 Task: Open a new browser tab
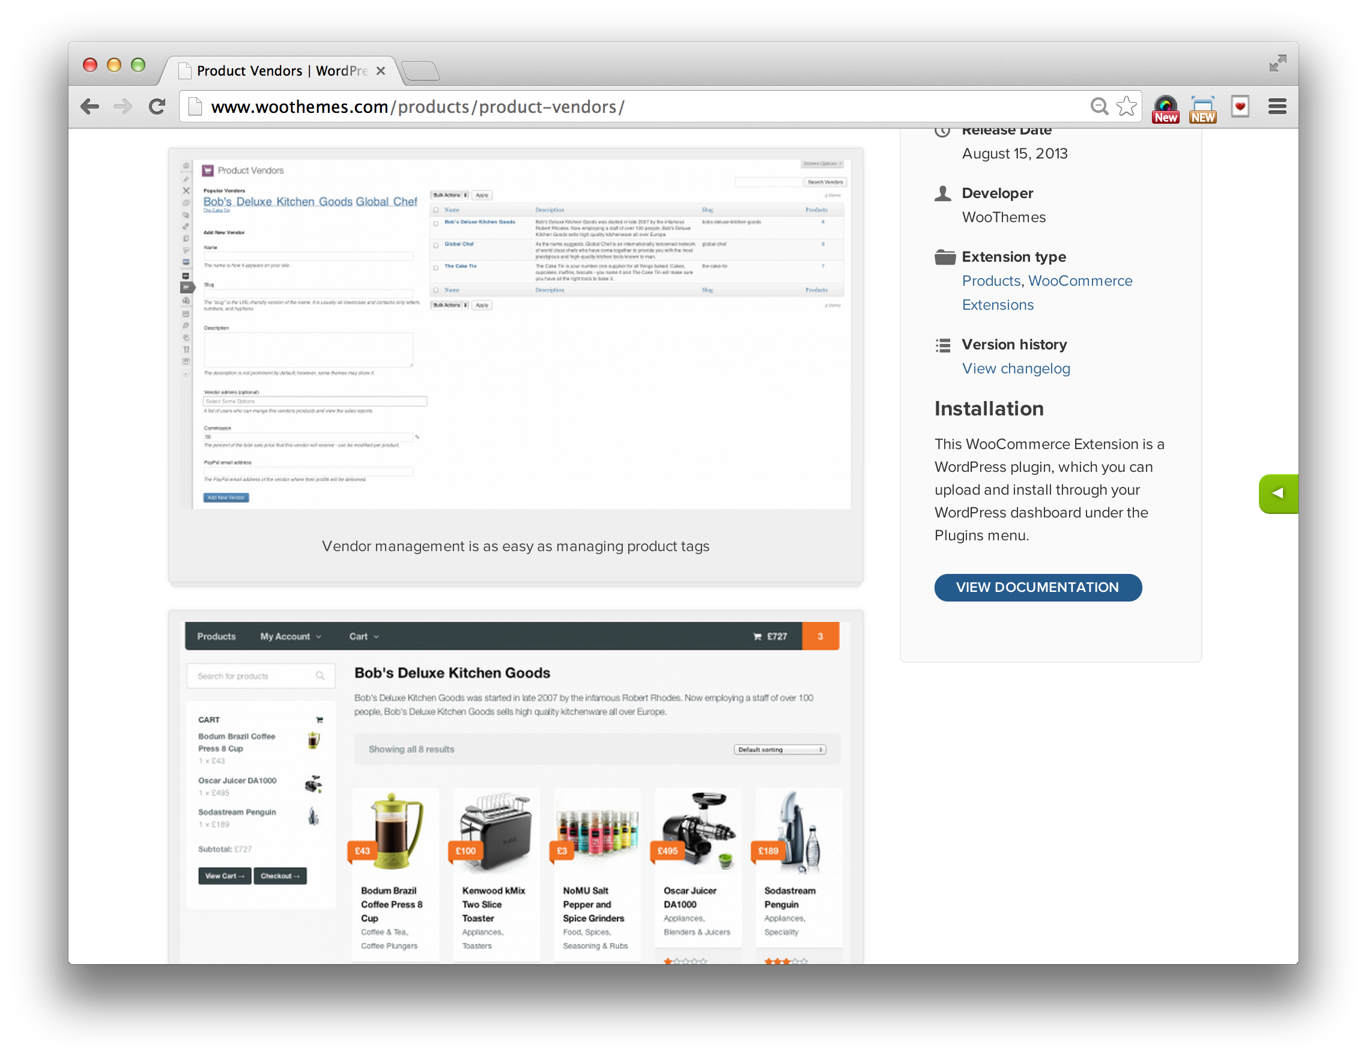click(x=420, y=71)
